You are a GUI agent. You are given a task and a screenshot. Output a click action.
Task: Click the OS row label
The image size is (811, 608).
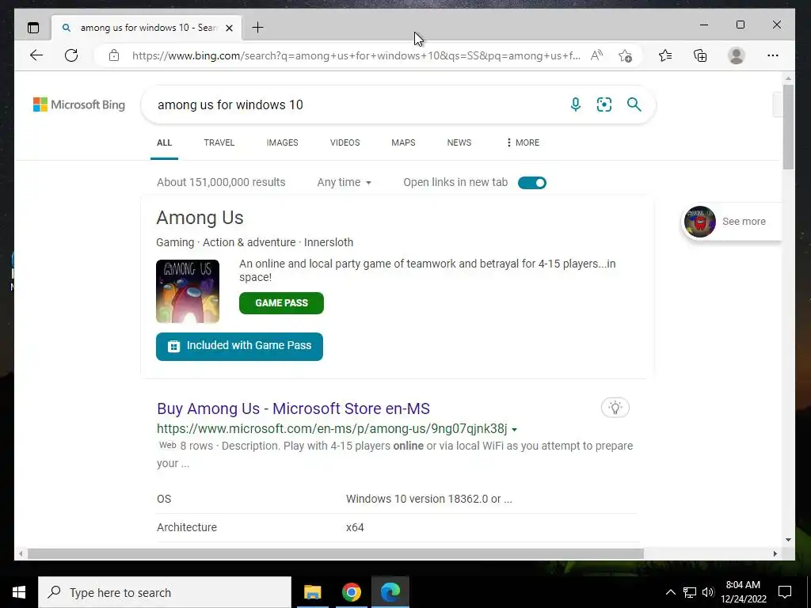coord(164,499)
